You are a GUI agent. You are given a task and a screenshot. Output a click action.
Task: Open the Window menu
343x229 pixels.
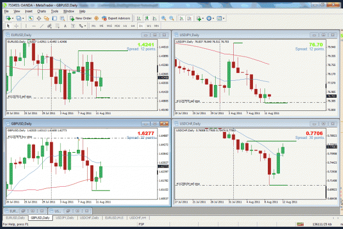[69, 12]
